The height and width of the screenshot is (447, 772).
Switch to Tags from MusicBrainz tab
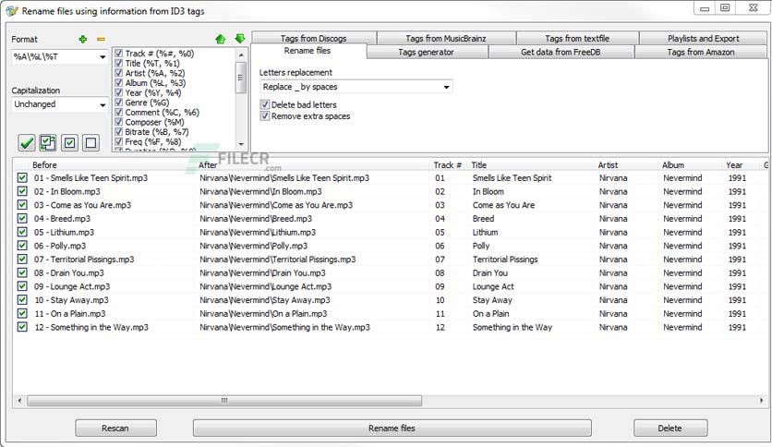pos(446,38)
